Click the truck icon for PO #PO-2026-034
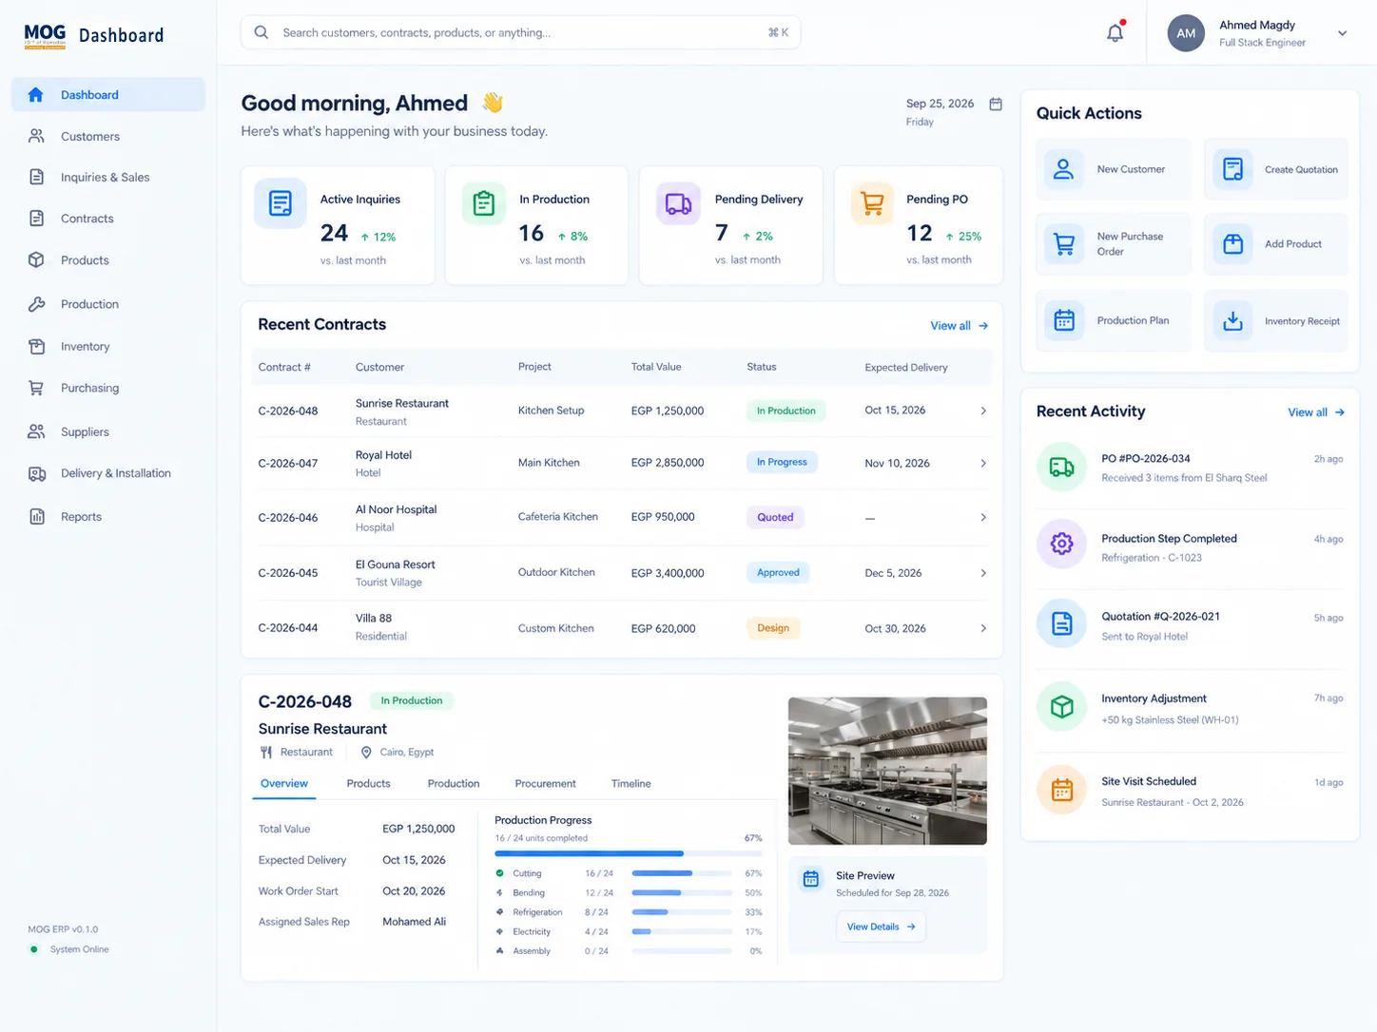 [x=1061, y=467]
